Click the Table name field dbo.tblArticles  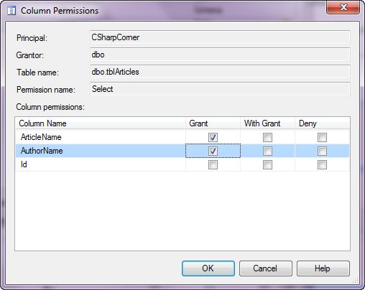[220, 72]
